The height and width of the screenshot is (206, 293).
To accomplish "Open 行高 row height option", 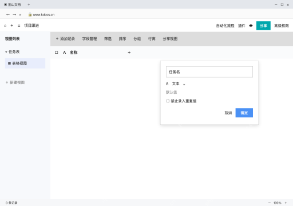I will click(x=152, y=39).
